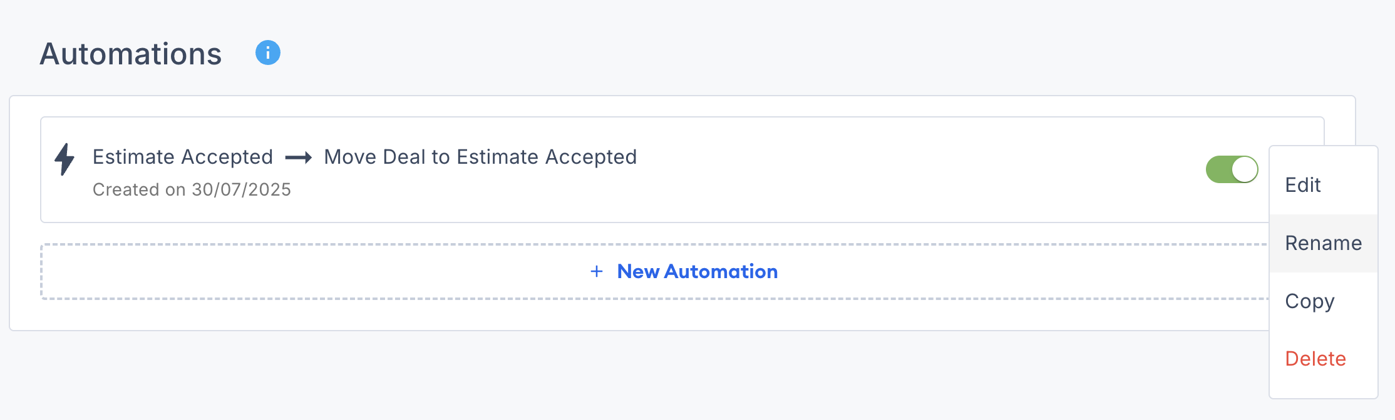The image size is (1395, 420).
Task: Click the blue info icon beside Automations
Action: tap(268, 53)
